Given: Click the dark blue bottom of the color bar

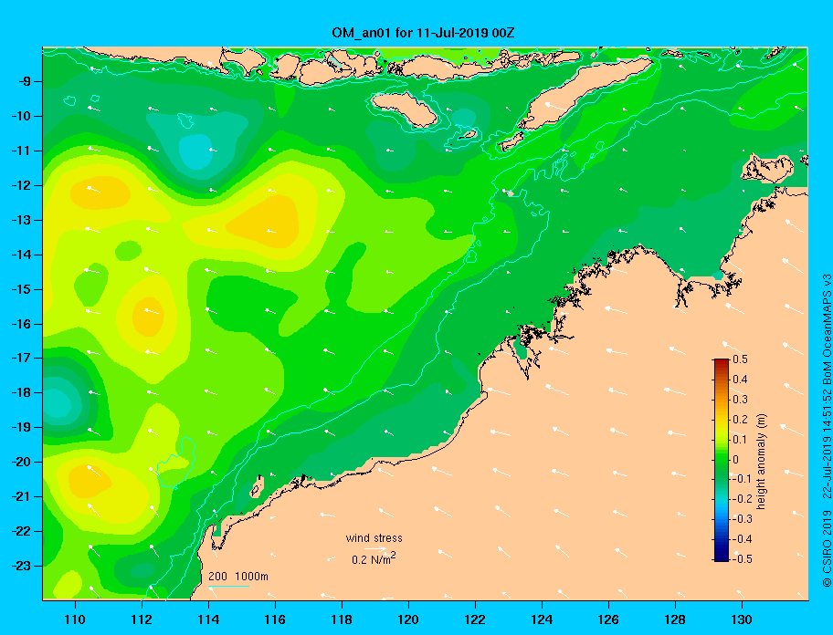Looking at the screenshot, I should point(722,557).
